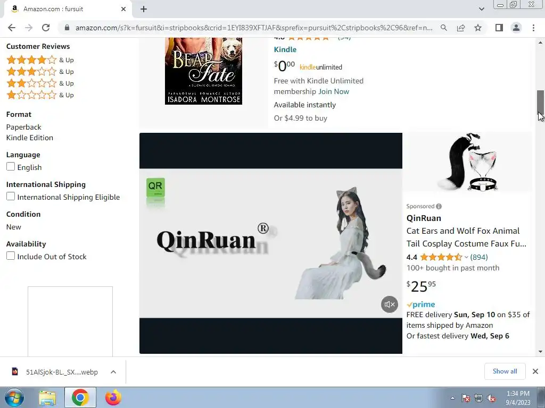This screenshot has height=408, width=545.
Task: Click the forward navigation arrow
Action: tap(29, 28)
